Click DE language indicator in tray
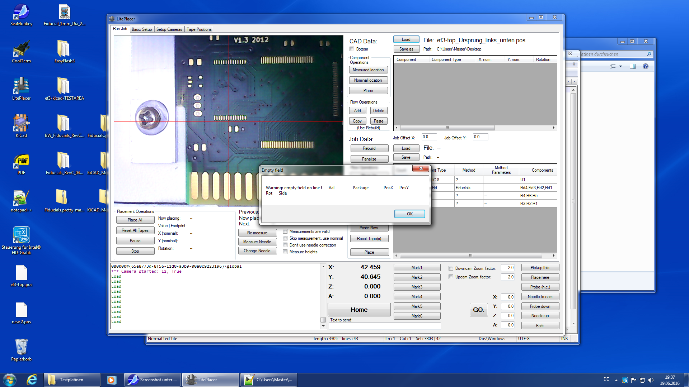The image size is (689, 387). [606, 379]
